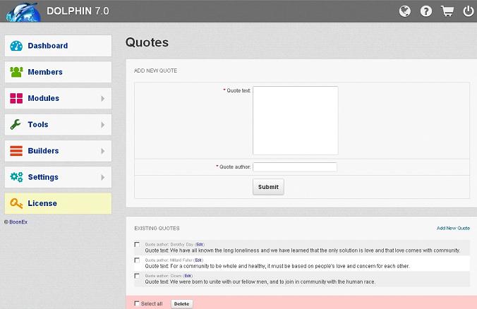Open the Modules menu item

click(58, 98)
